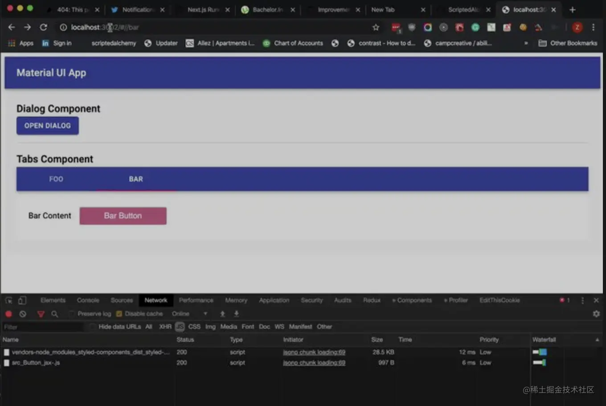606x406 pixels.
Task: Toggle the Img request type filter
Action: [210, 327]
